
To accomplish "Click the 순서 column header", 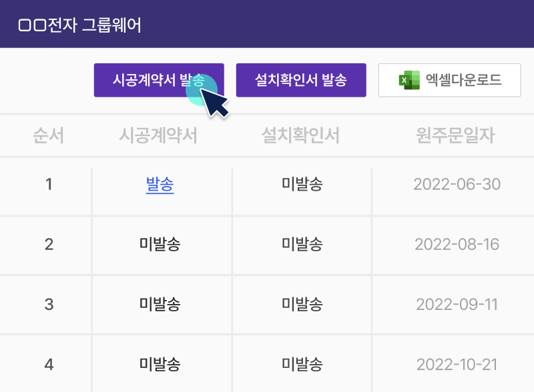I will coord(49,136).
